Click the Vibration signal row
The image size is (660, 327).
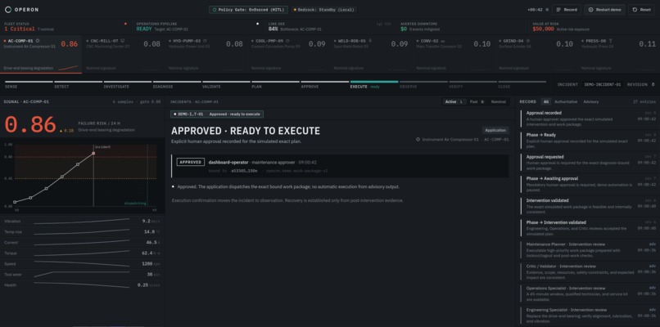tap(83, 221)
